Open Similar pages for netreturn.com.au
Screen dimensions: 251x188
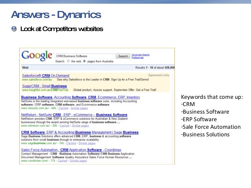point(80,126)
